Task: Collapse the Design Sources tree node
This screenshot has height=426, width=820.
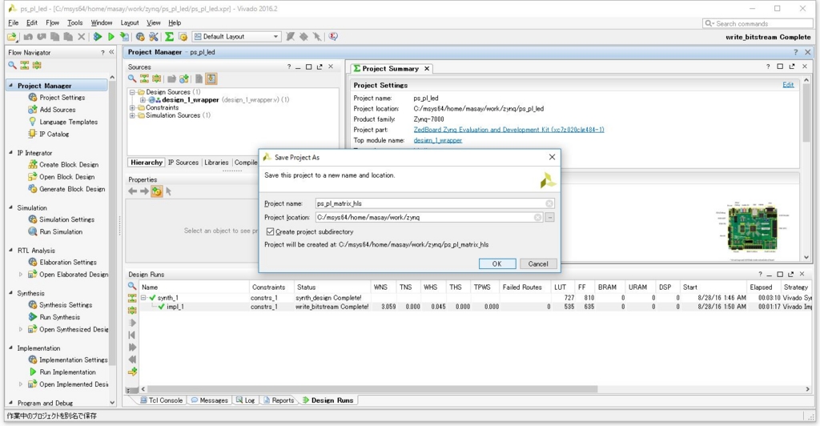Action: (132, 92)
